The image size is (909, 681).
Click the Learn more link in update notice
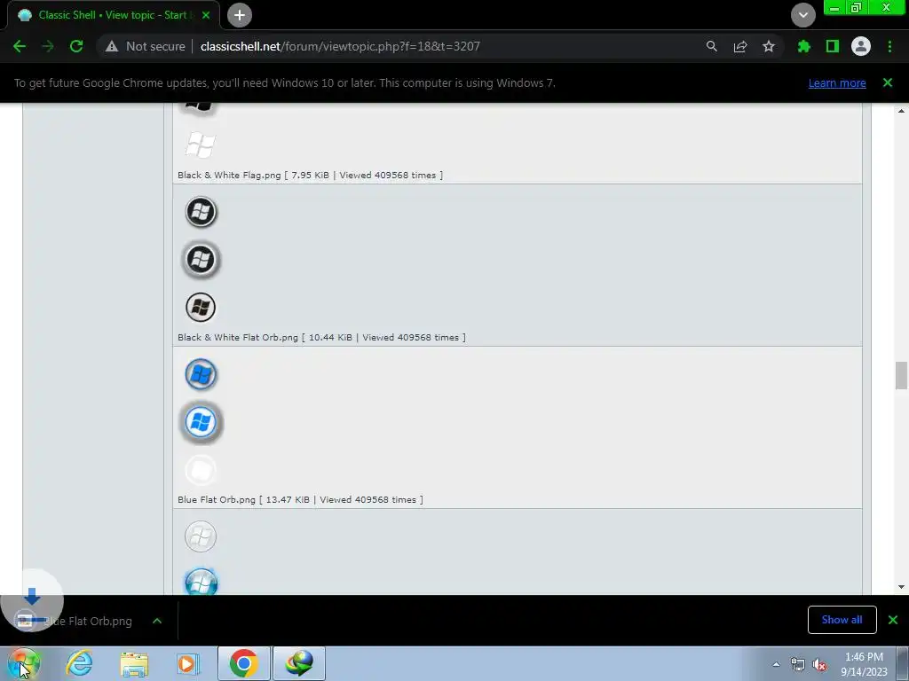point(836,82)
